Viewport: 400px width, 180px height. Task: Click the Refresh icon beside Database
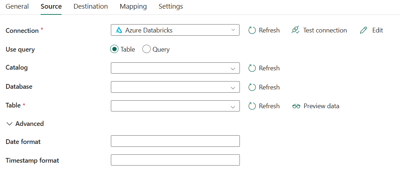252,87
